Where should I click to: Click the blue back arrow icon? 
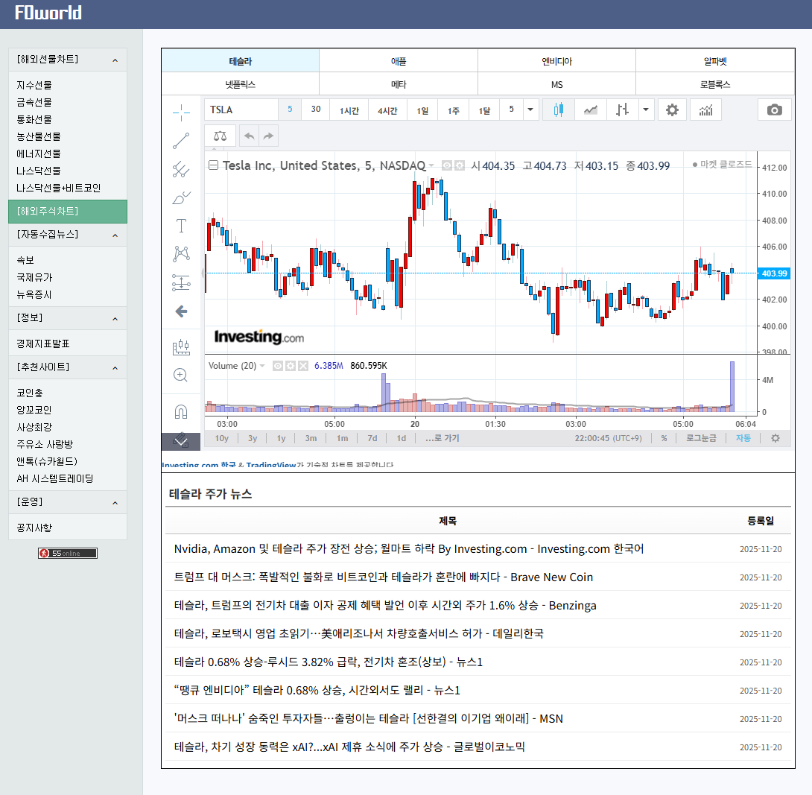click(x=181, y=311)
